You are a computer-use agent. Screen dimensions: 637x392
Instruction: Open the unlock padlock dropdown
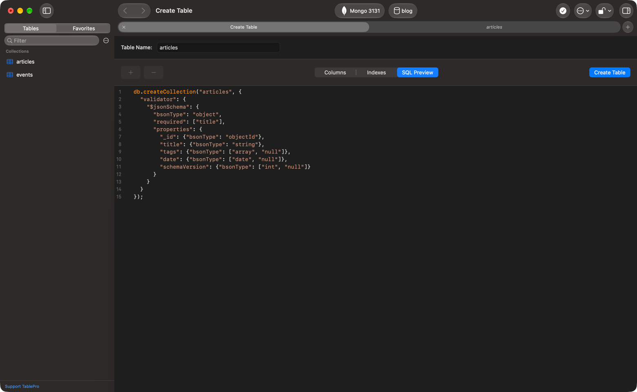[x=604, y=11]
